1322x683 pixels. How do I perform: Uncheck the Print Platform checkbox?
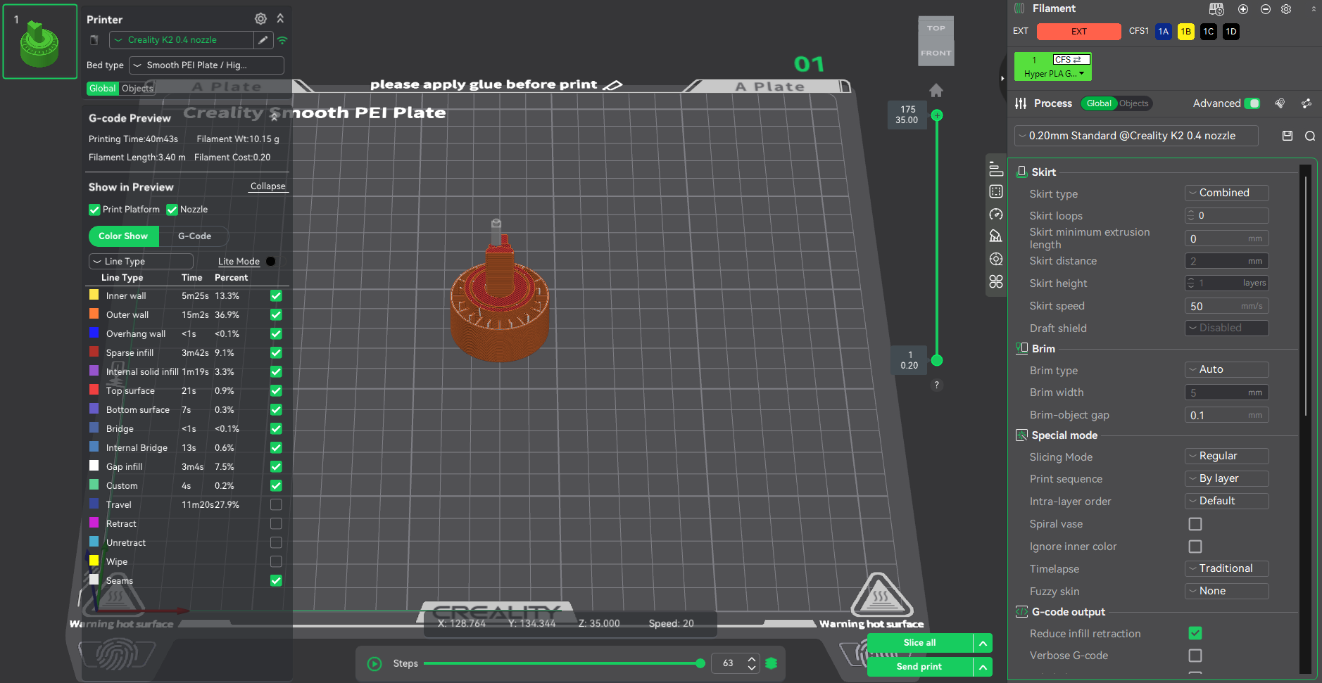[x=94, y=210]
